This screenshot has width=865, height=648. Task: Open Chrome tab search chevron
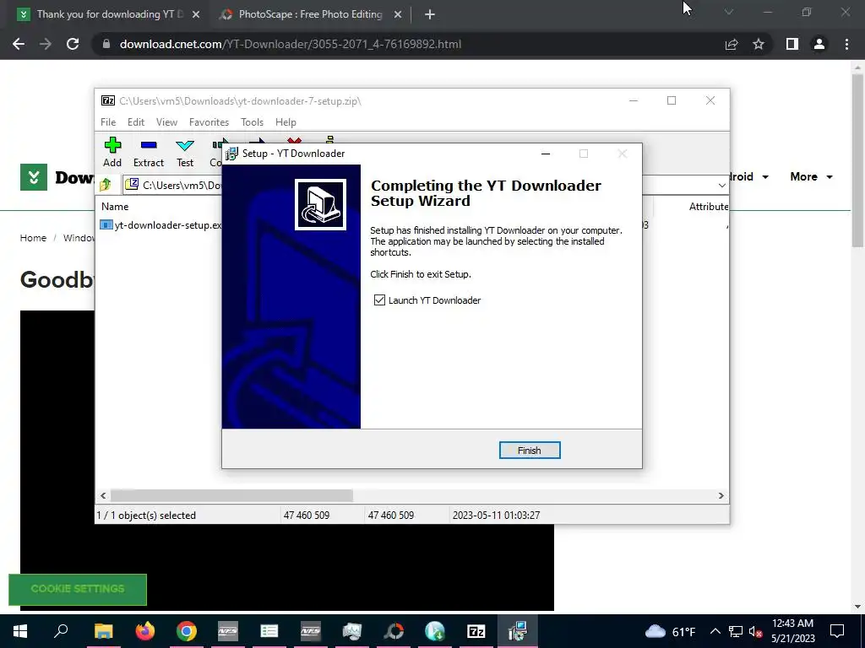pyautogui.click(x=729, y=12)
